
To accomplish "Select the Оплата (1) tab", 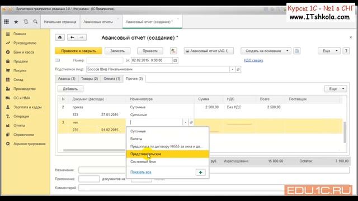I will 112,79.
